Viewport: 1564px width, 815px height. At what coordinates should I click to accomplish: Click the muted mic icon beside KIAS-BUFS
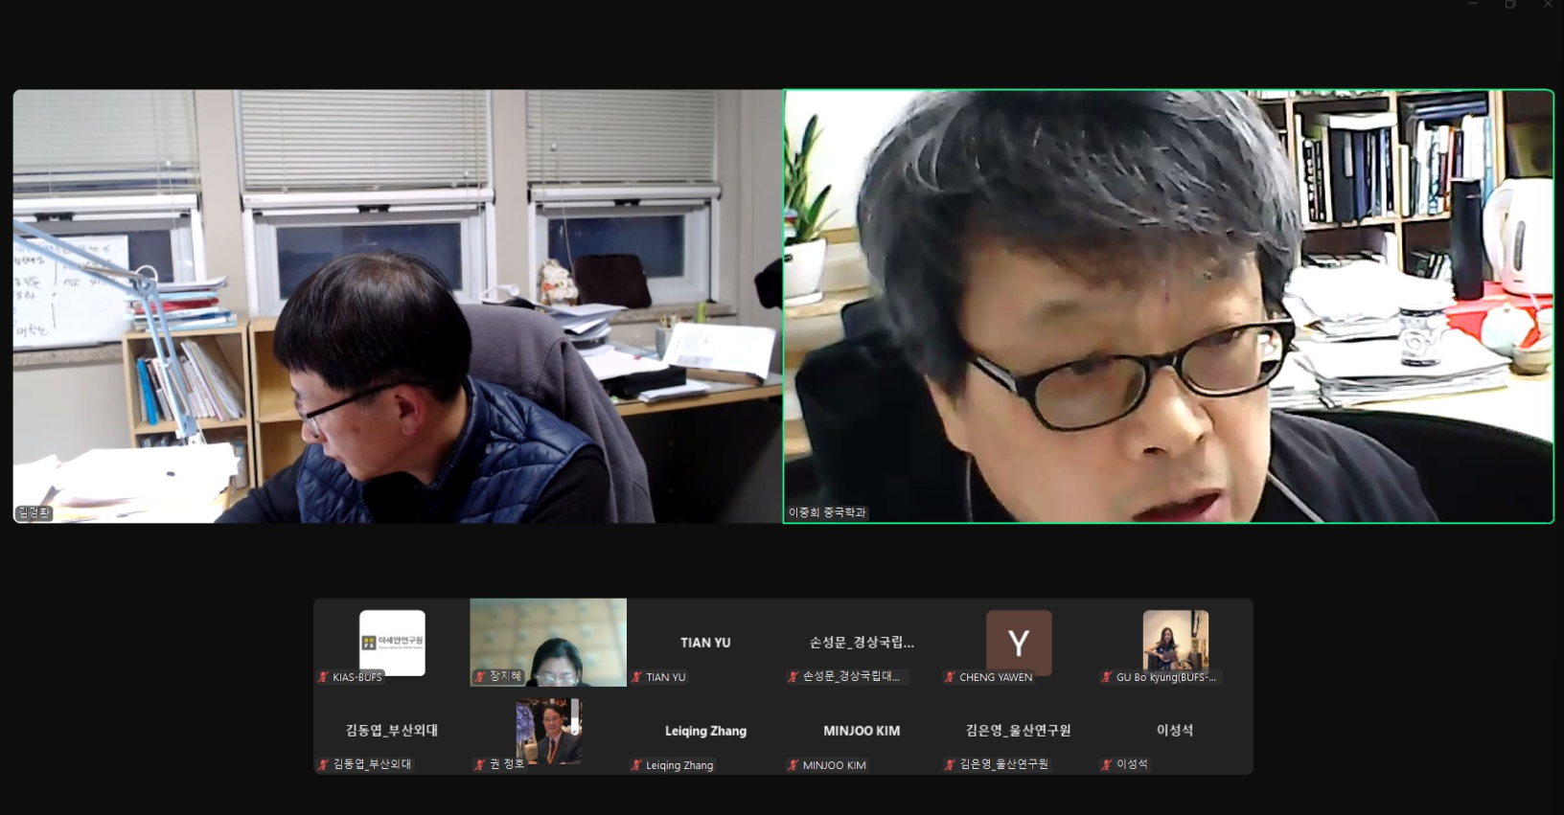324,677
